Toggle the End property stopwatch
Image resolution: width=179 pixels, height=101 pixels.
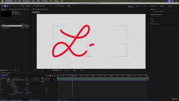(x=14, y=89)
